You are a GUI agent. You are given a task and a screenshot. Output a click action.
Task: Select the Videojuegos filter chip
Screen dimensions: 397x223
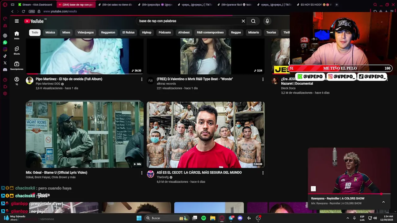[86, 33]
